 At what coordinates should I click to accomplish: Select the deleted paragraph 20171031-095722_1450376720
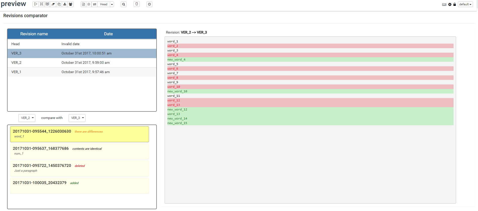79,168
